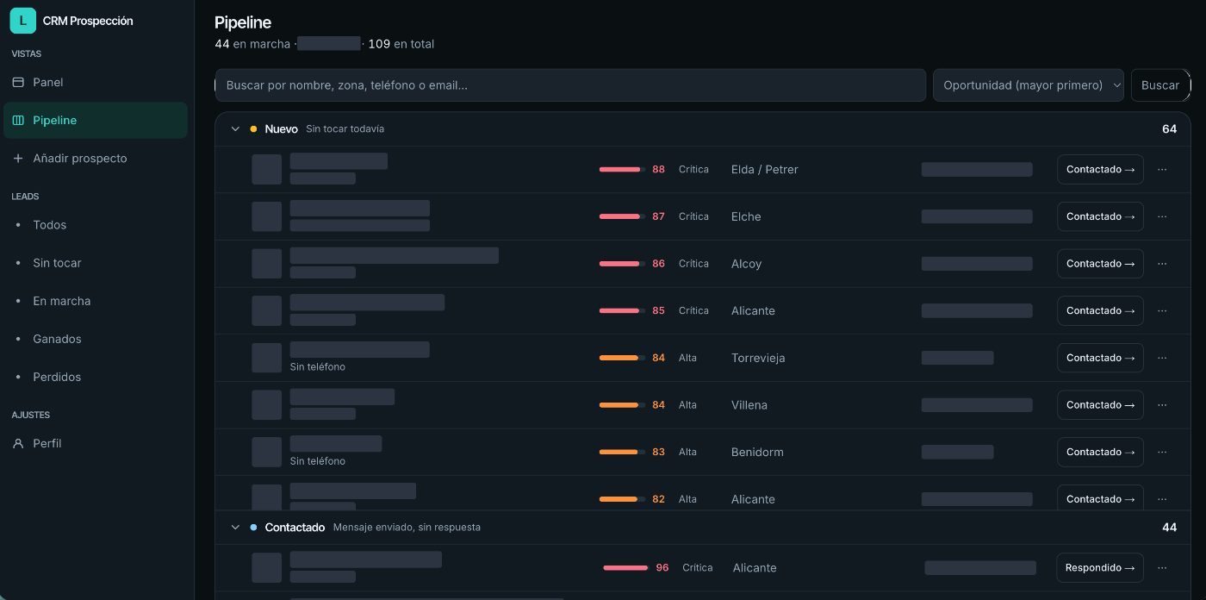
Task: Mark the Elche lead as Contactado
Action: (1100, 216)
